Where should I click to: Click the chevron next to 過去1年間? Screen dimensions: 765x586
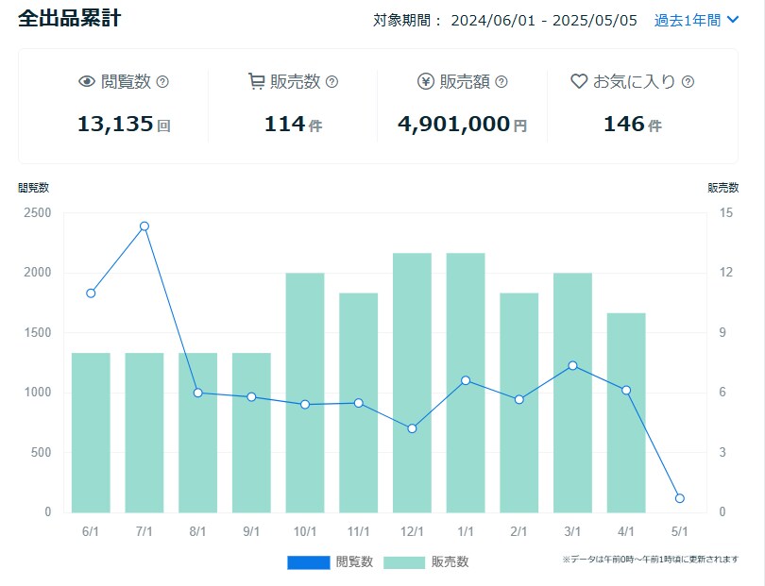coord(733,20)
